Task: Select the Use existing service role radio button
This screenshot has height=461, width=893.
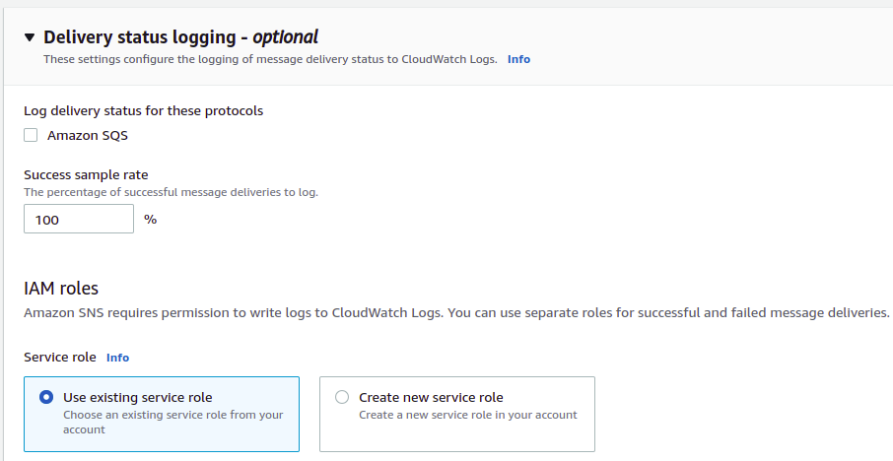Action: 46,398
